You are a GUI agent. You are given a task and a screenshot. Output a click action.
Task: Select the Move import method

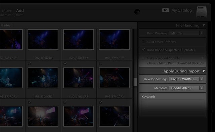[7, 10]
